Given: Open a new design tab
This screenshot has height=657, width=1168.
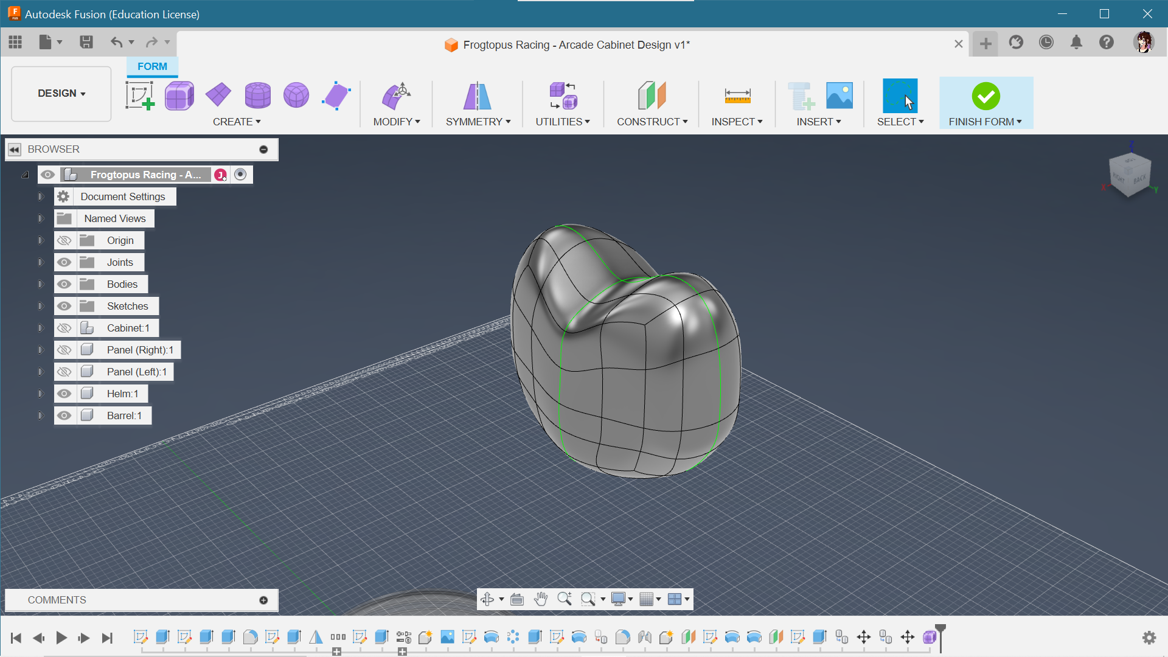Looking at the screenshot, I should pyautogui.click(x=985, y=43).
